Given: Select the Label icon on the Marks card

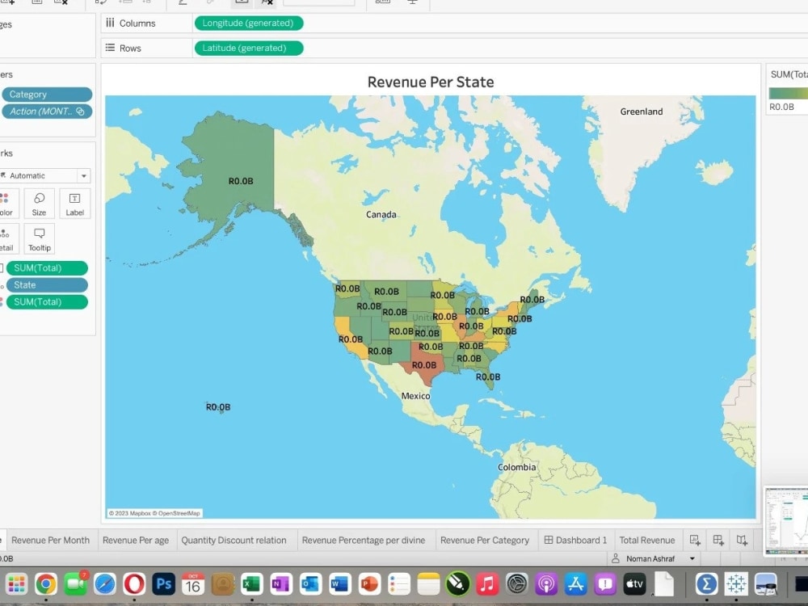Looking at the screenshot, I should pos(74,203).
